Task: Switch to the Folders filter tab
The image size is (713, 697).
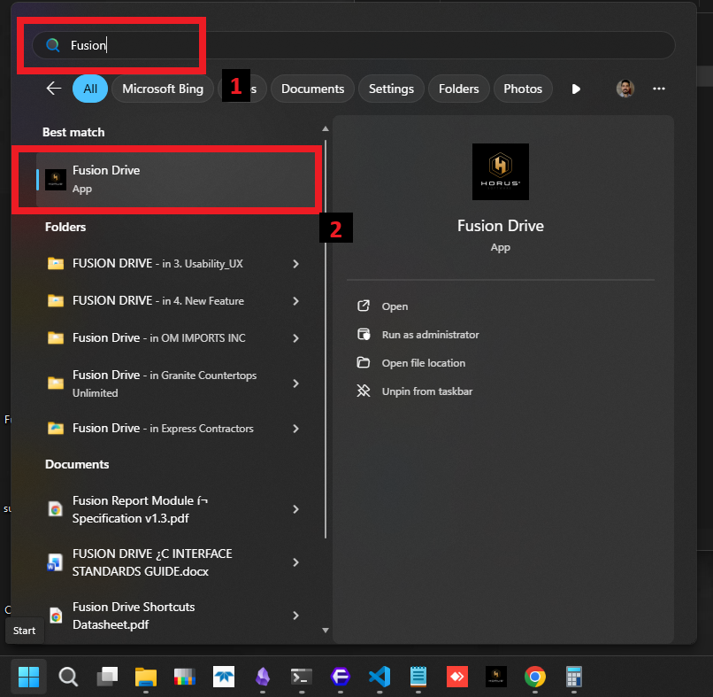Action: pos(458,89)
